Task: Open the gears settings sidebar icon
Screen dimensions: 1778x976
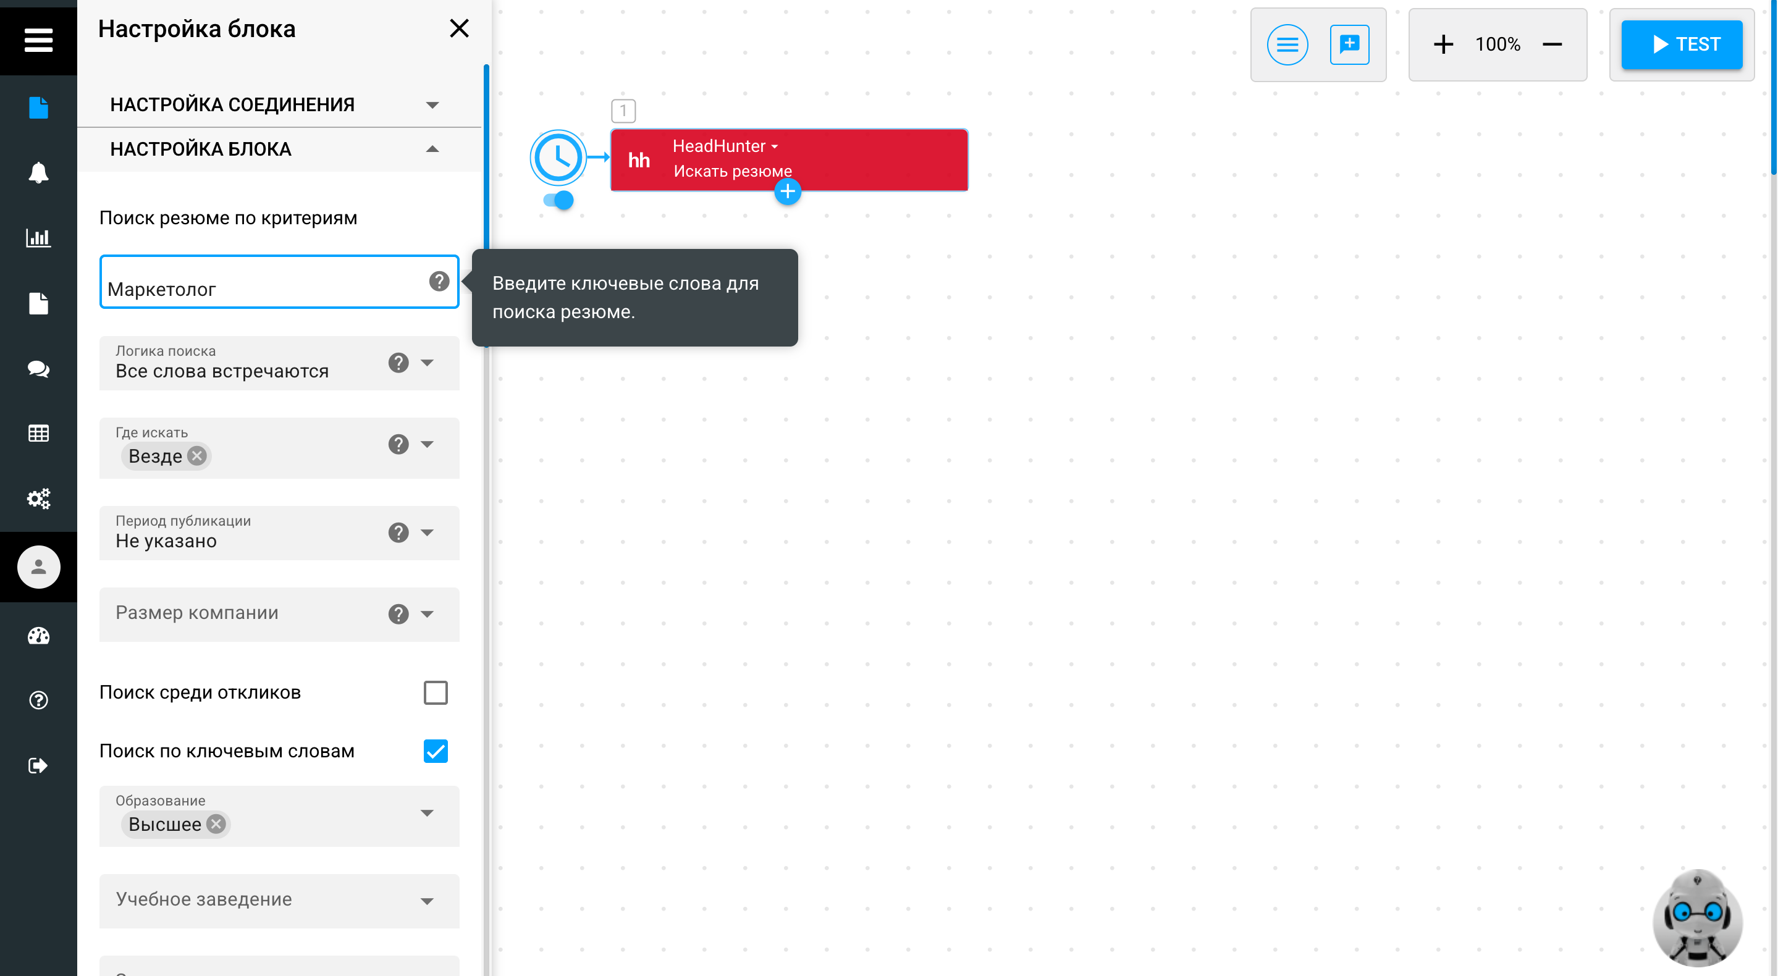Action: tap(38, 499)
